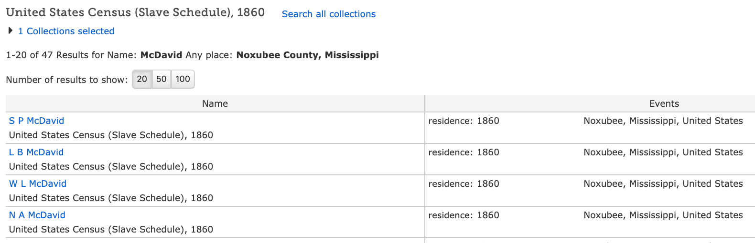Show 50 results per page
This screenshot has width=755, height=243.
pyautogui.click(x=162, y=79)
